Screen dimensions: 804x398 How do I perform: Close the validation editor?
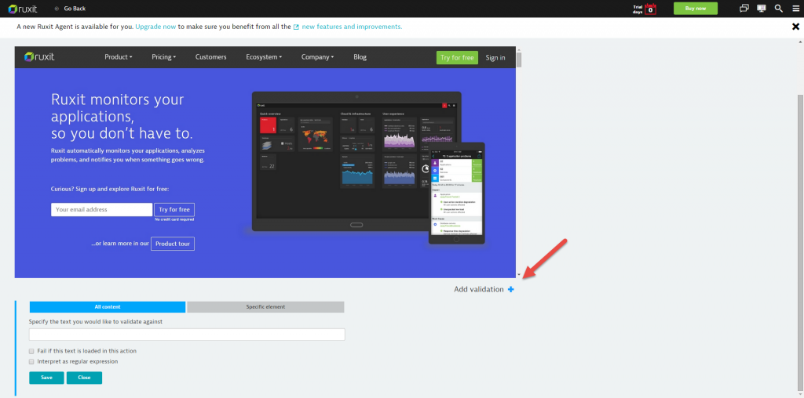click(84, 378)
